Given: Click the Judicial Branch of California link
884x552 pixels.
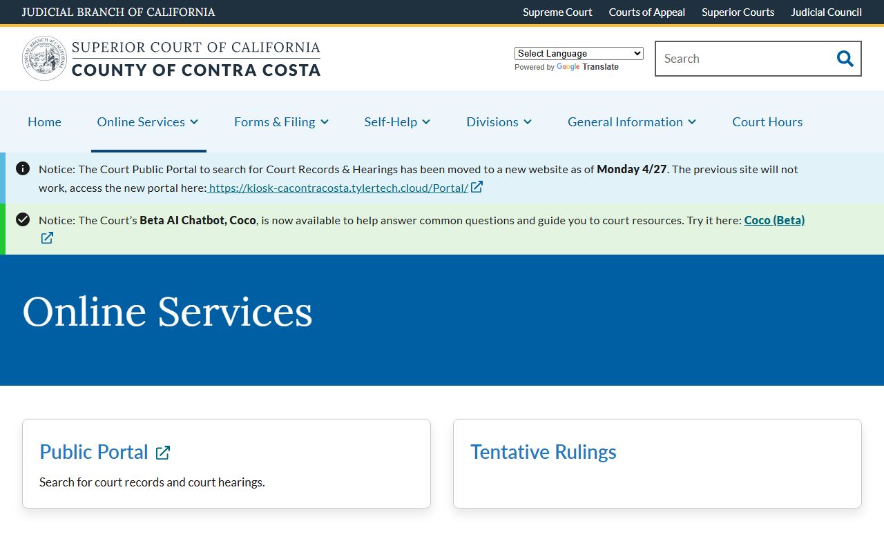Looking at the screenshot, I should tap(118, 12).
